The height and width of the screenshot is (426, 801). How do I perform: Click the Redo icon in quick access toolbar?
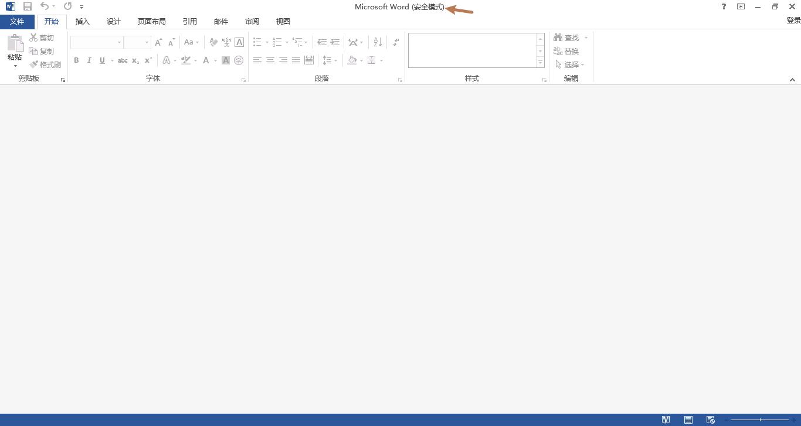tap(67, 6)
